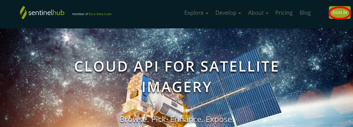Click the 'member of' text
The image size is (353, 127).
coord(80,14)
